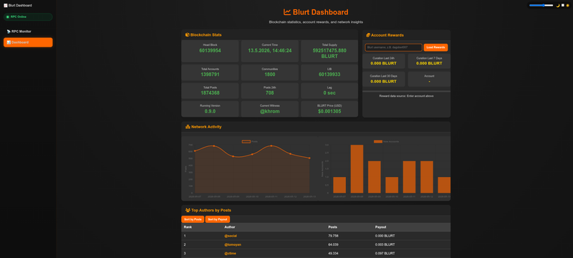
Task: Click Curation Last 24h value
Action: click(x=383, y=63)
